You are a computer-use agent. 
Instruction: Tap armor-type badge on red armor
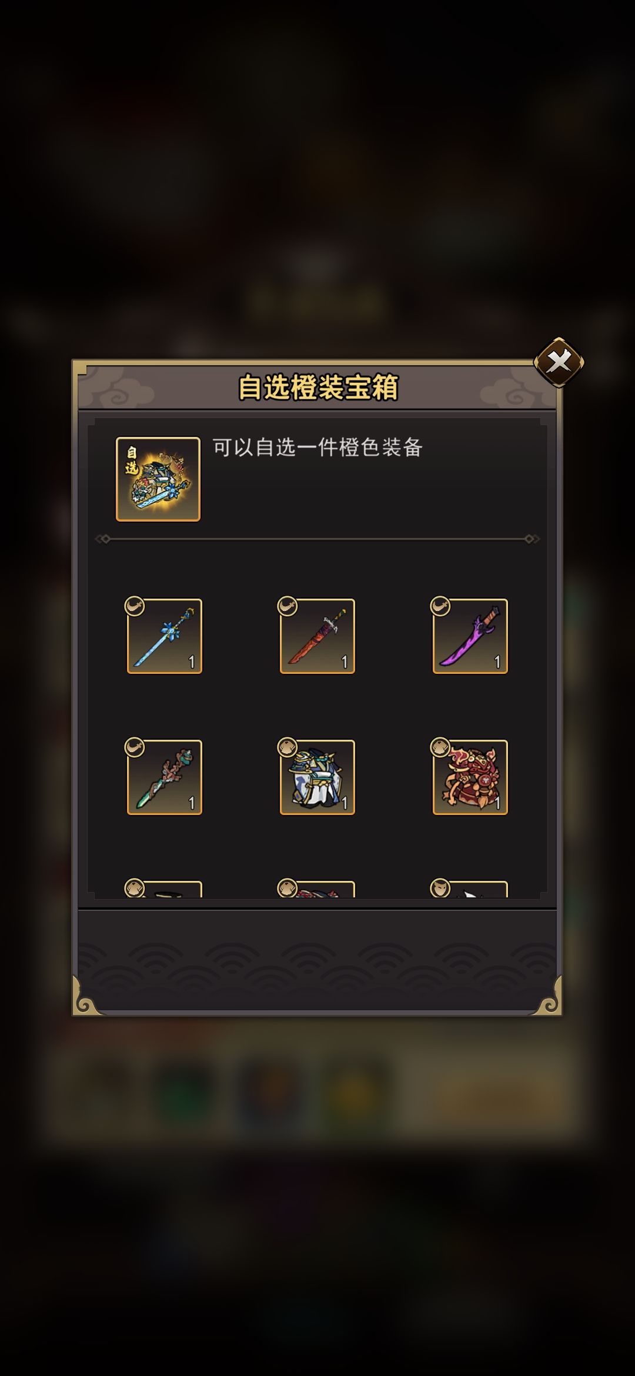tap(440, 747)
